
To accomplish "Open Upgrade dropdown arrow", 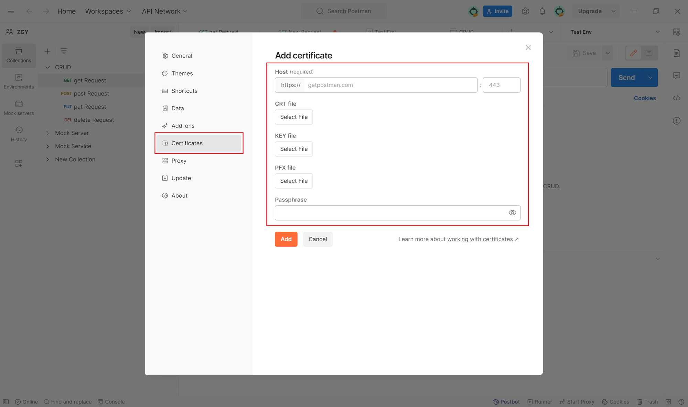I will click(613, 11).
